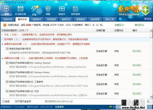Collapse the 被篡改的系统设置 (1) group
The width and height of the screenshot is (153, 110).
coord(2,44)
